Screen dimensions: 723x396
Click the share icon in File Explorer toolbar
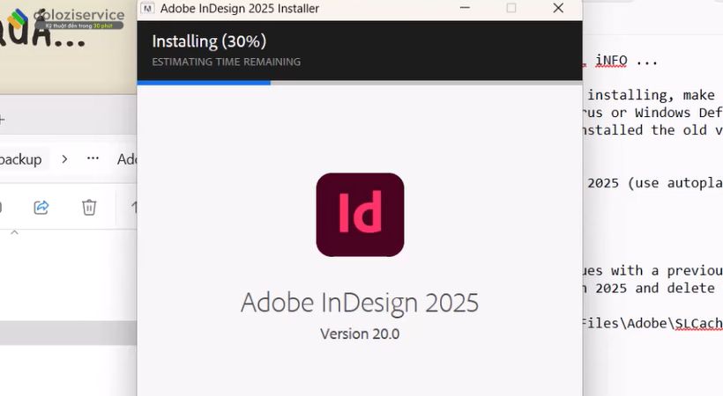tap(41, 207)
